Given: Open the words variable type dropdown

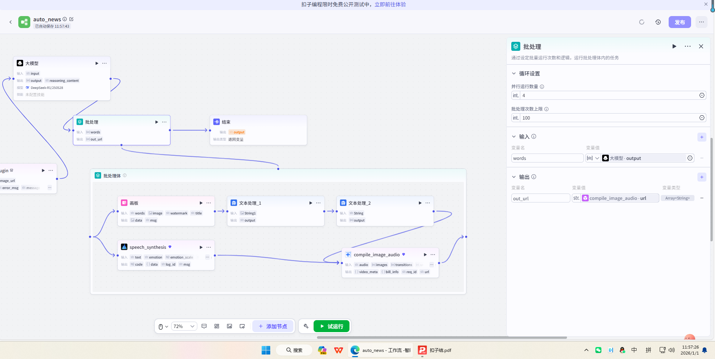Looking at the screenshot, I should click(x=593, y=158).
